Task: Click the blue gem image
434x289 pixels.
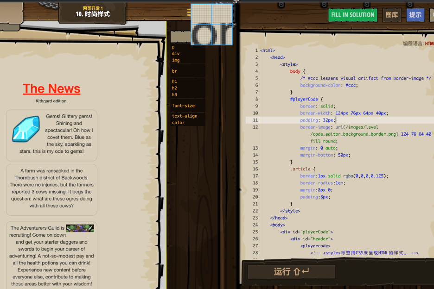Action: (26, 129)
